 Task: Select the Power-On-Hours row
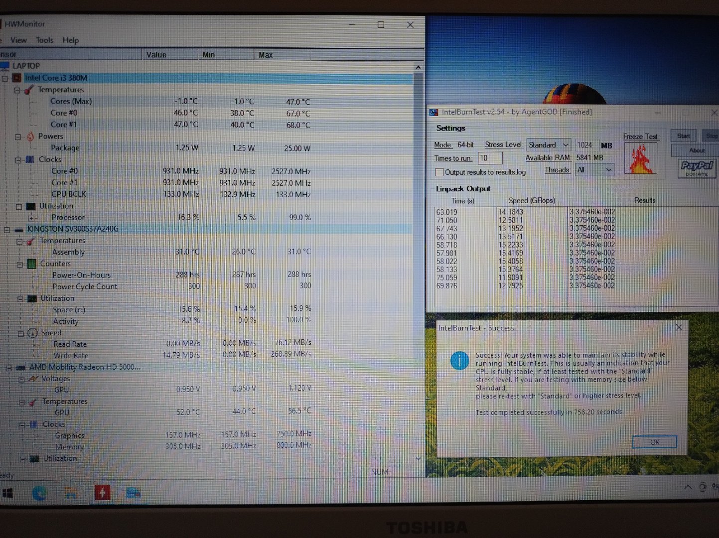coord(207,275)
